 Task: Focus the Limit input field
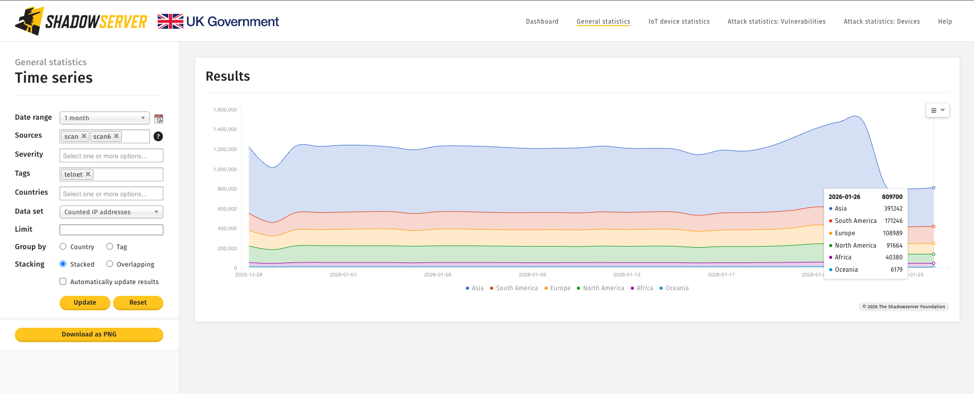(111, 230)
